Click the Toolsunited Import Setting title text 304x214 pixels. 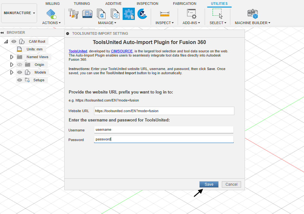coord(100,33)
